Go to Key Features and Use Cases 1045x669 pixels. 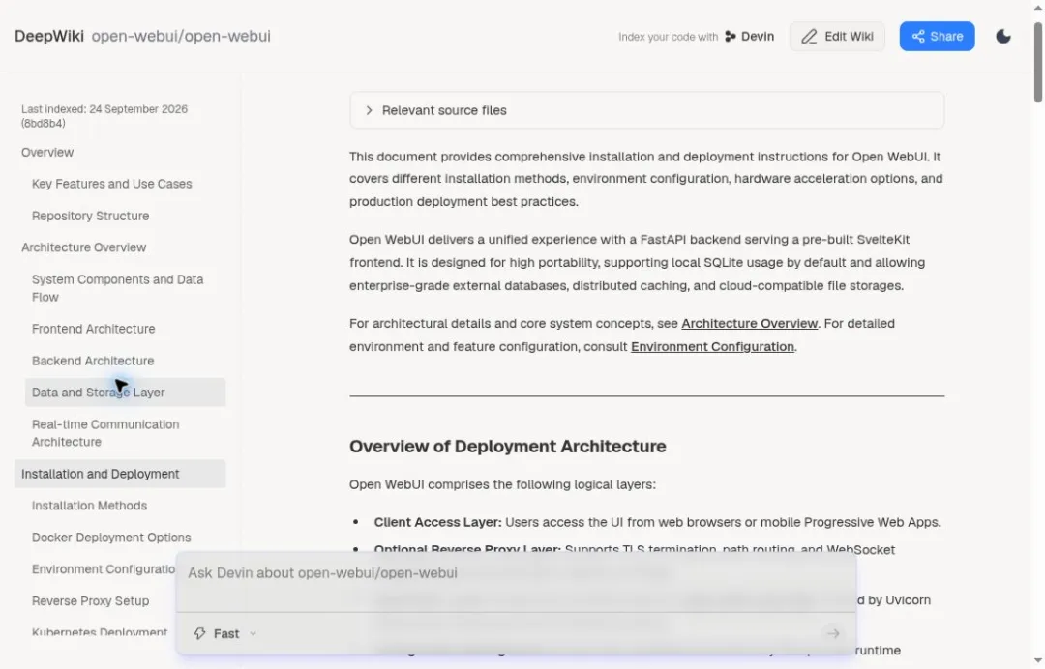click(x=112, y=184)
